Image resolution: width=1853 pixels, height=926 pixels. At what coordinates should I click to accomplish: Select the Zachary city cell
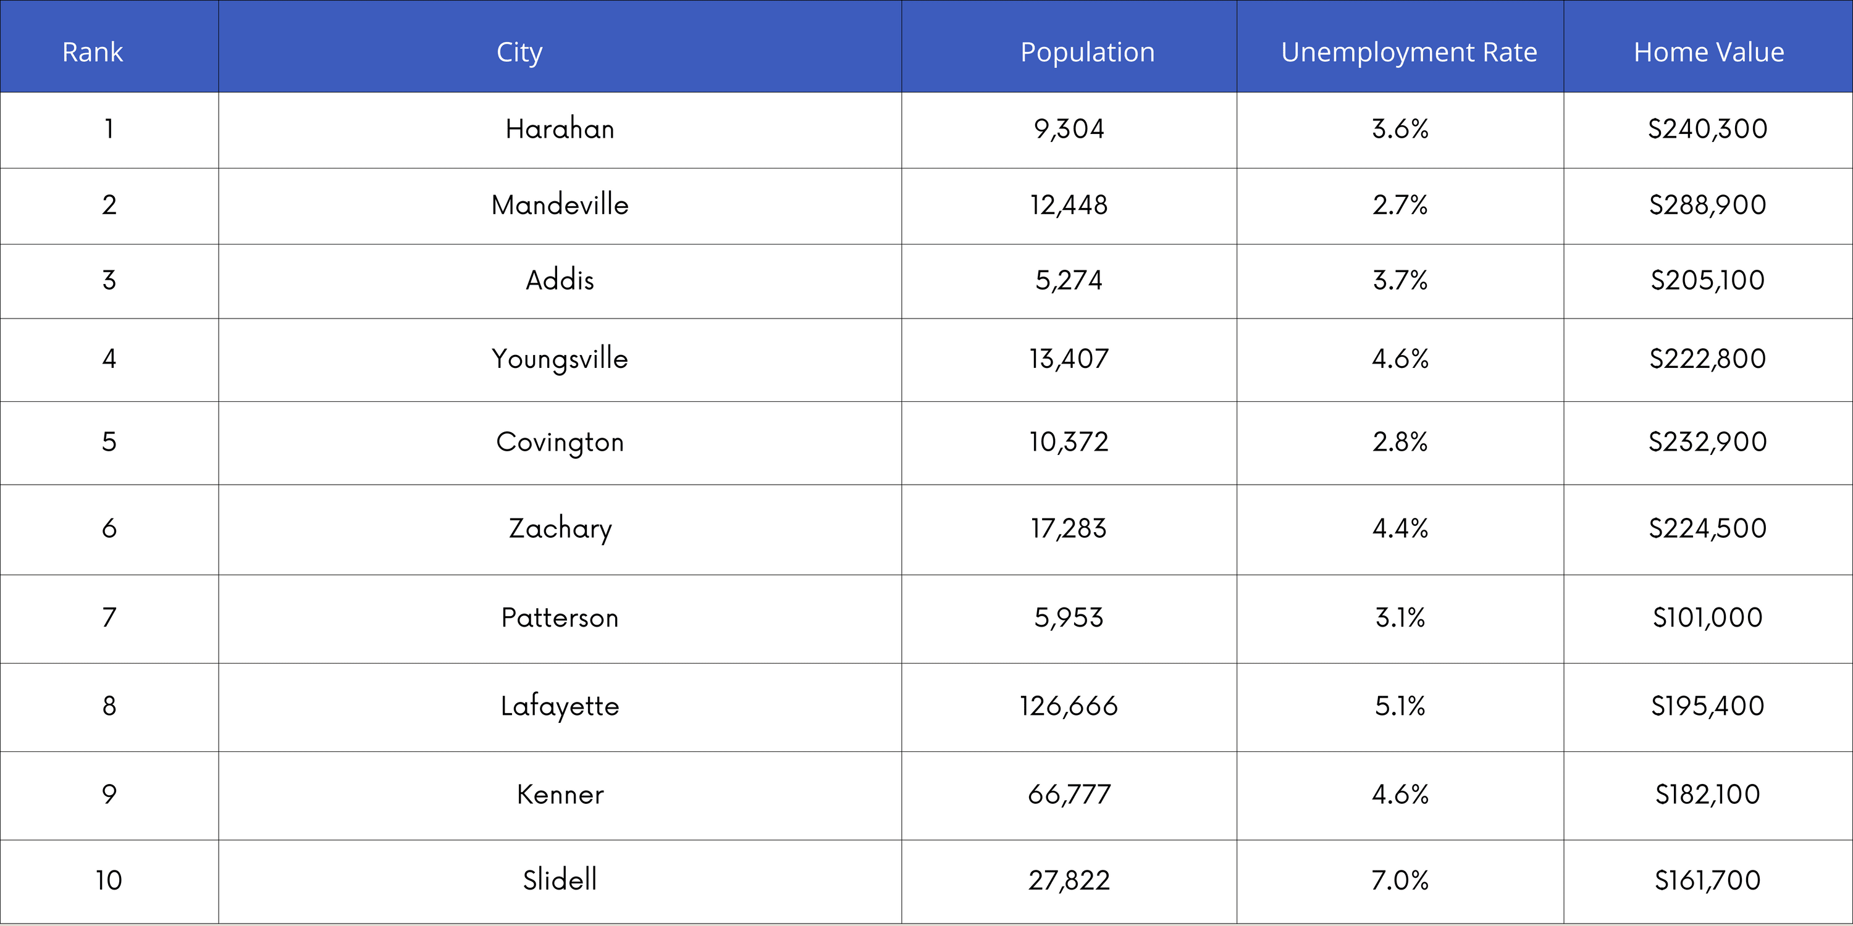coord(560,529)
